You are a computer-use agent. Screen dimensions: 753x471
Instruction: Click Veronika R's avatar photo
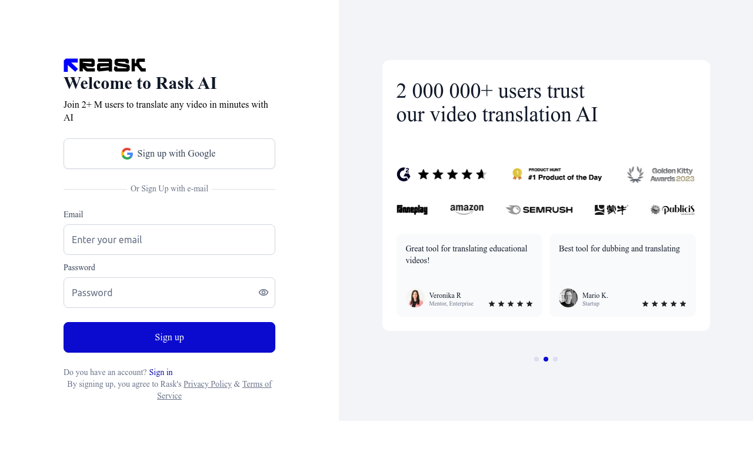click(415, 298)
